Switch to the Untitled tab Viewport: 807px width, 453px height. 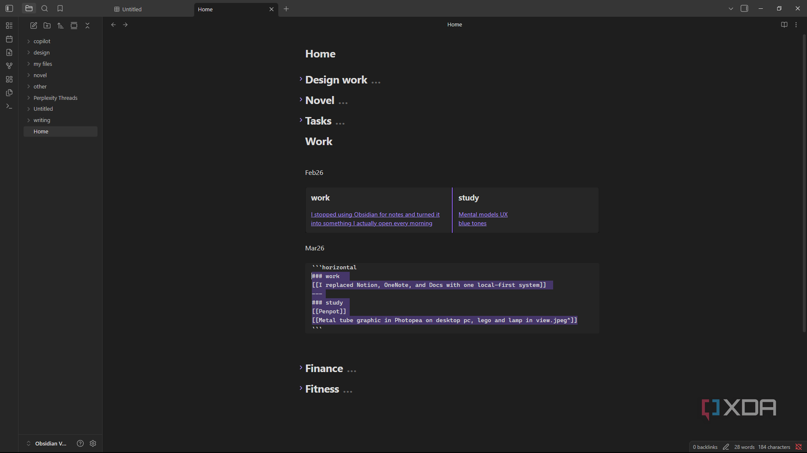152,9
